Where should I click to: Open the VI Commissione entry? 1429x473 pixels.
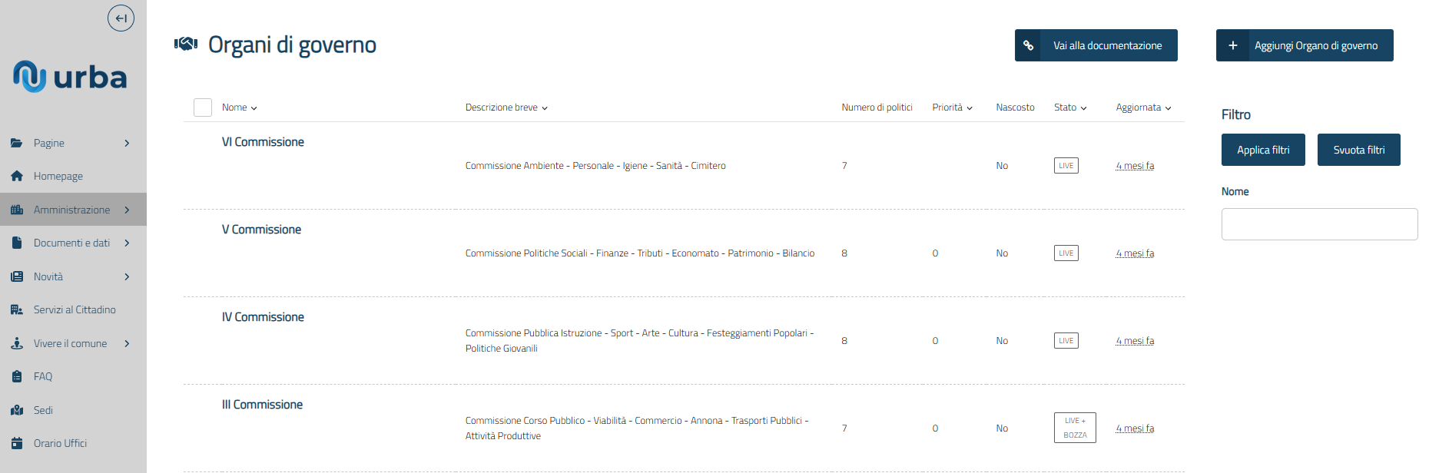coord(263,142)
